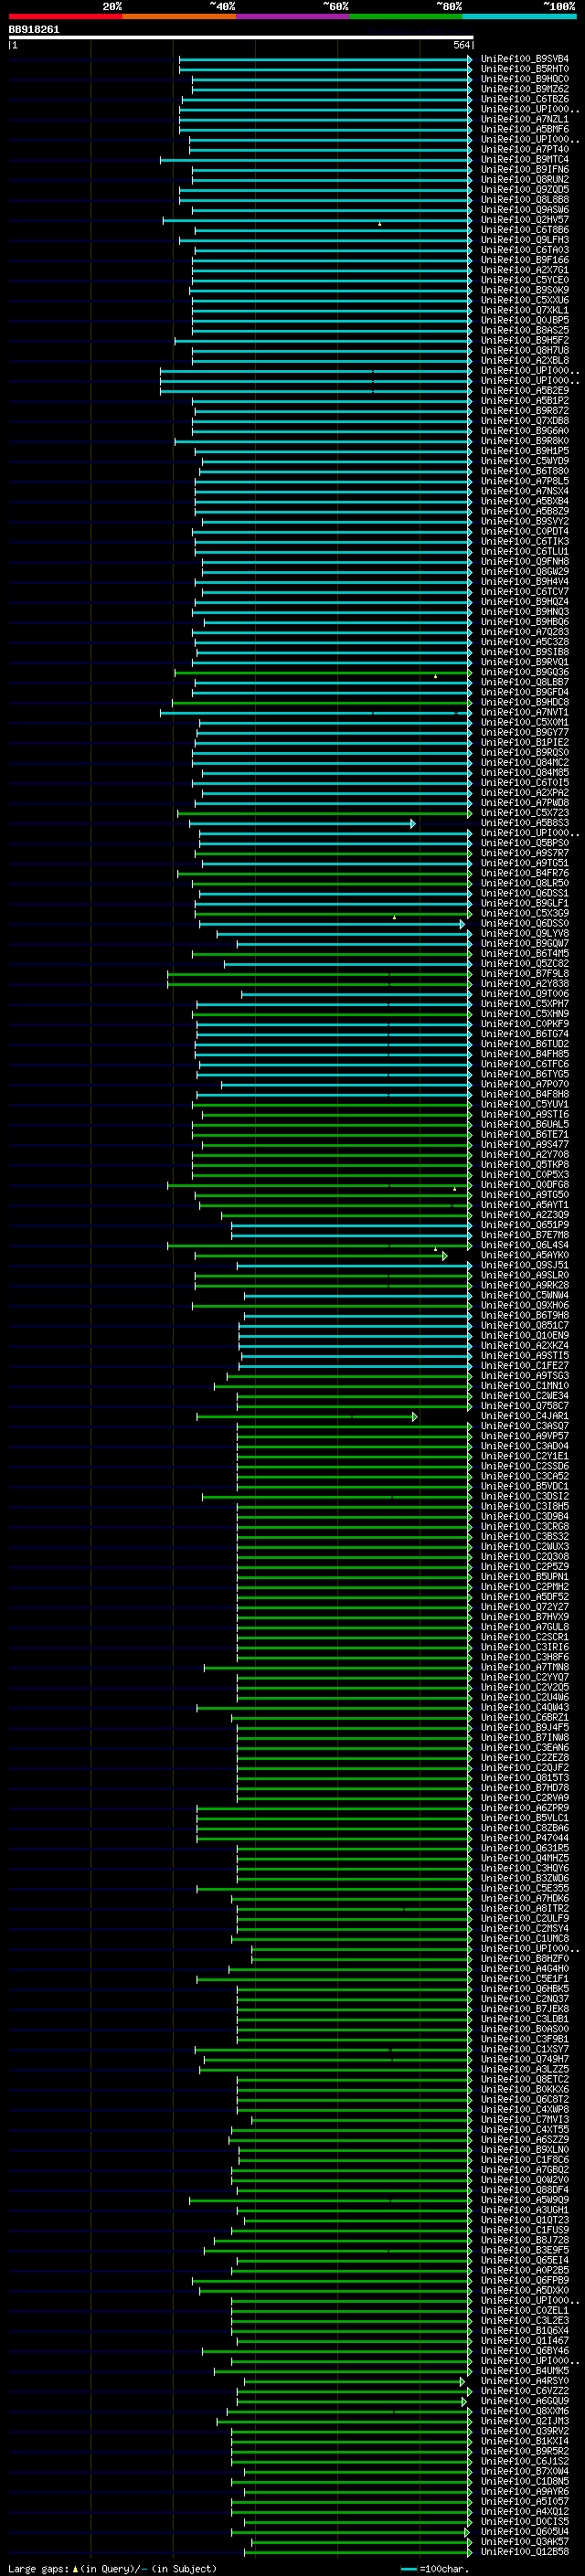Select label UniRef100_C3CA52
Screen dimensions: 585x2576
click(x=525, y=1476)
